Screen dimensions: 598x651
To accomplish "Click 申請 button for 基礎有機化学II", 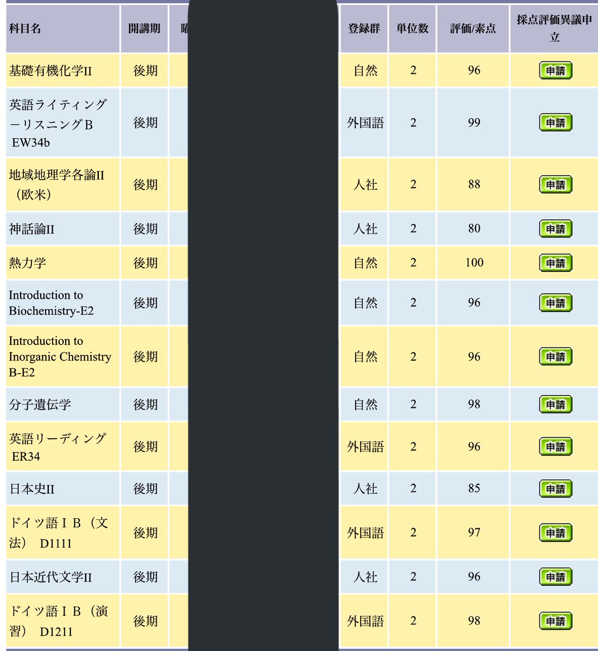I will click(x=555, y=71).
